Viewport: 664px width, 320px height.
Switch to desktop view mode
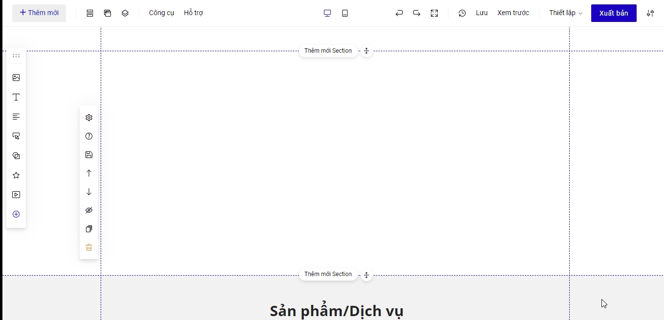tap(327, 13)
